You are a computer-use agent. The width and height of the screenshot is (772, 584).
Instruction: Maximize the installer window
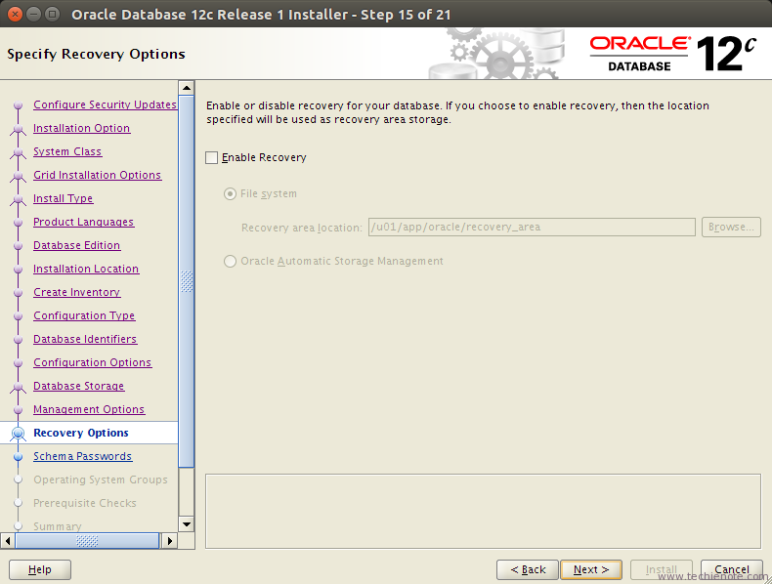coord(52,15)
